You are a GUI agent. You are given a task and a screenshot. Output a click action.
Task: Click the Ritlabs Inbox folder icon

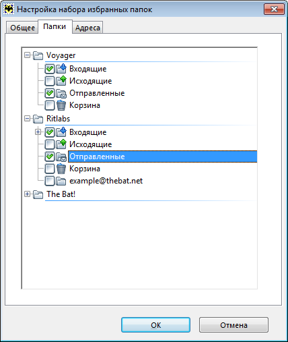click(61, 132)
